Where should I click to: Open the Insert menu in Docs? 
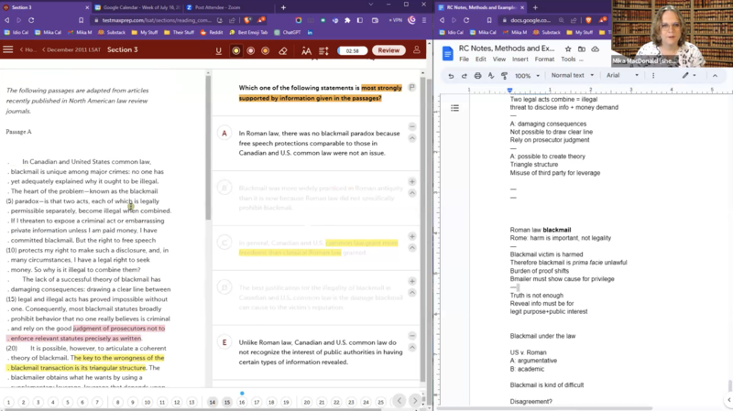[x=519, y=59]
